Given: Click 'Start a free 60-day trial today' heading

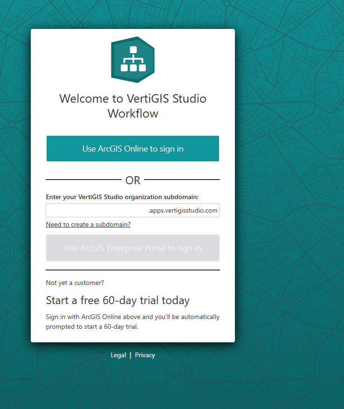Looking at the screenshot, I should click(x=117, y=300).
